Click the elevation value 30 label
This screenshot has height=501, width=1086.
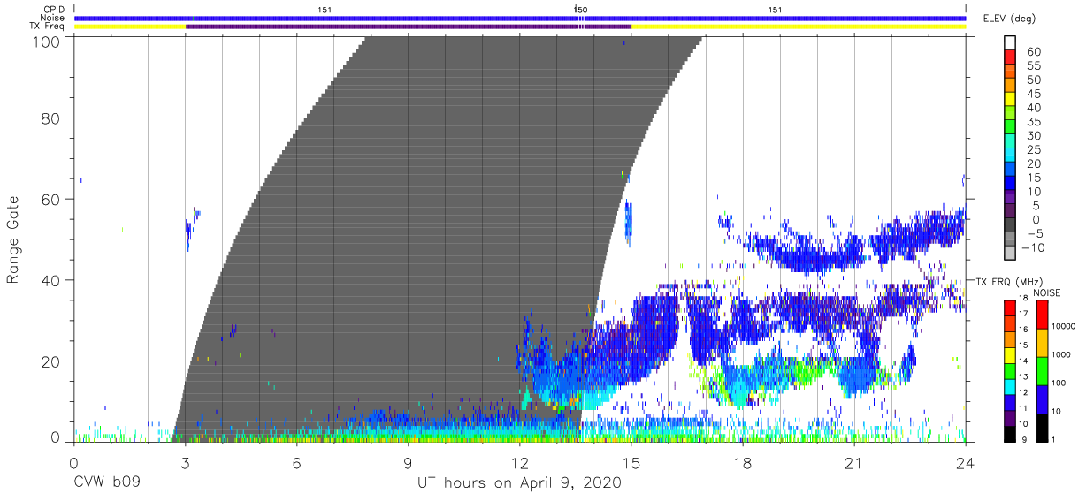(x=1032, y=135)
